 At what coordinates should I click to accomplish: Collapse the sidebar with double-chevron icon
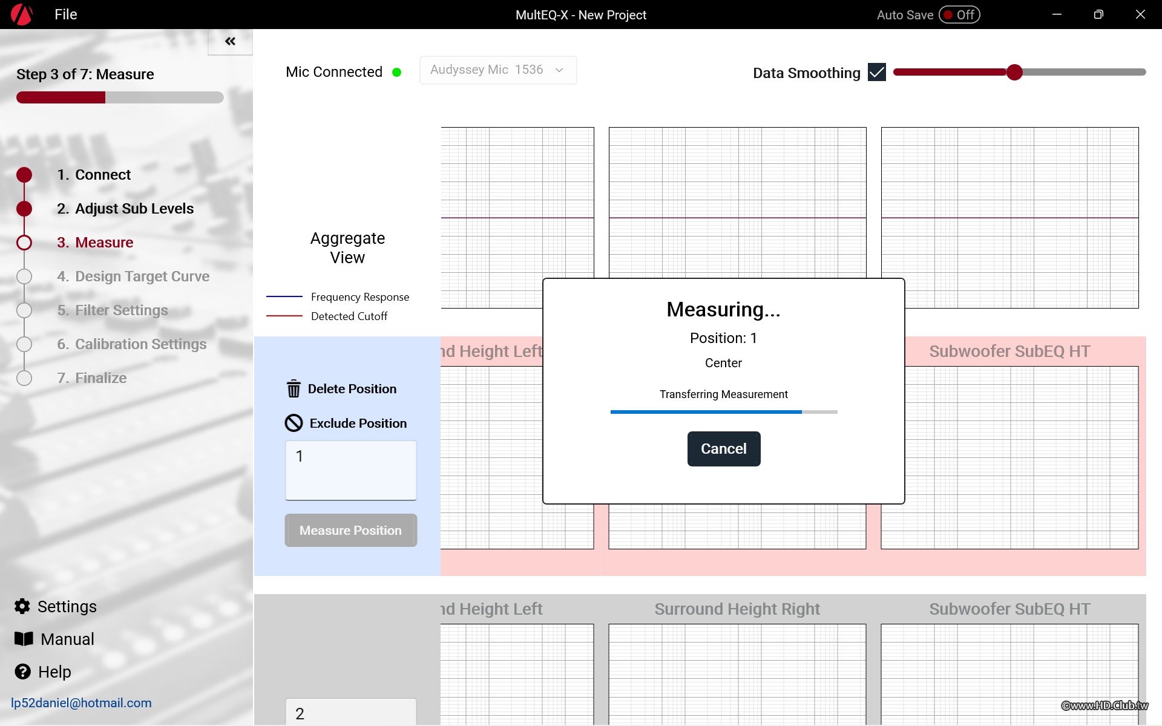[x=230, y=41]
